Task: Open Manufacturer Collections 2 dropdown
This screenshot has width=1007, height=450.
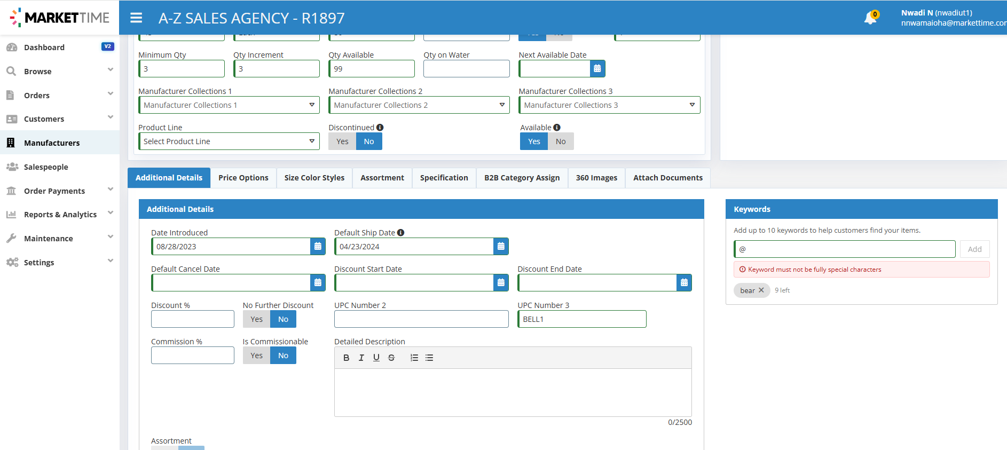Action: click(419, 105)
